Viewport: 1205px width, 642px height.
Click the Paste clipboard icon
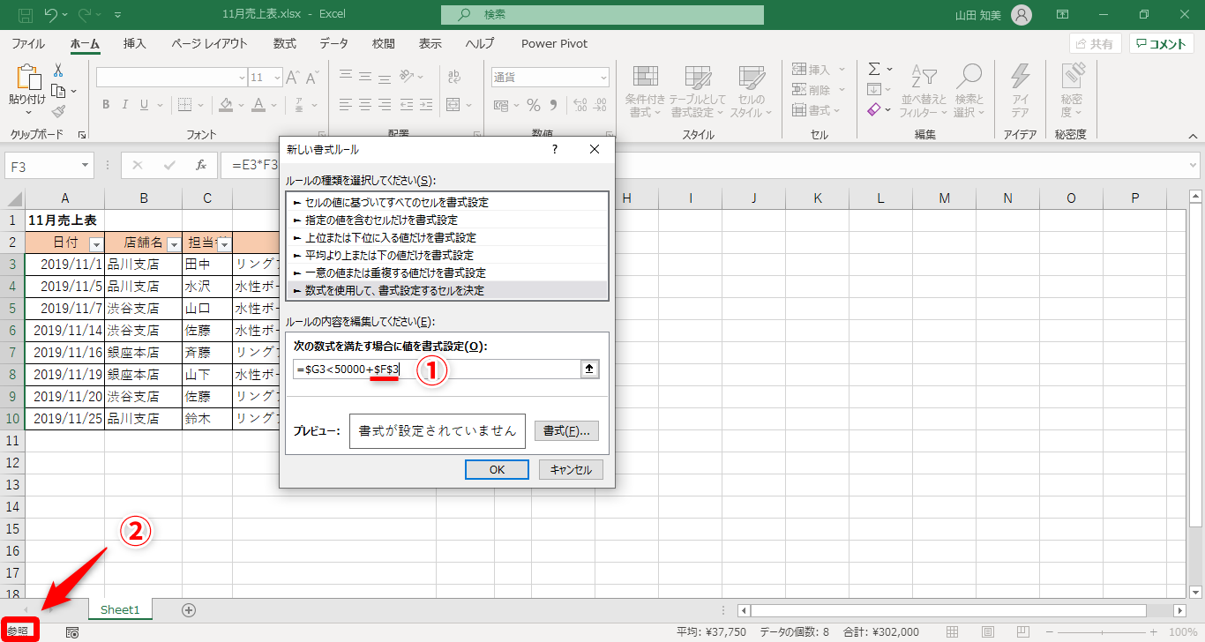point(27,78)
